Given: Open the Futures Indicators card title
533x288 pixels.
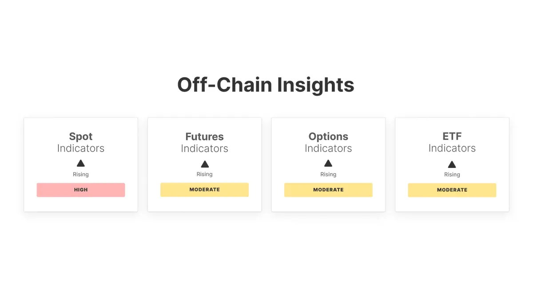Looking at the screenshot, I should coord(204,136).
